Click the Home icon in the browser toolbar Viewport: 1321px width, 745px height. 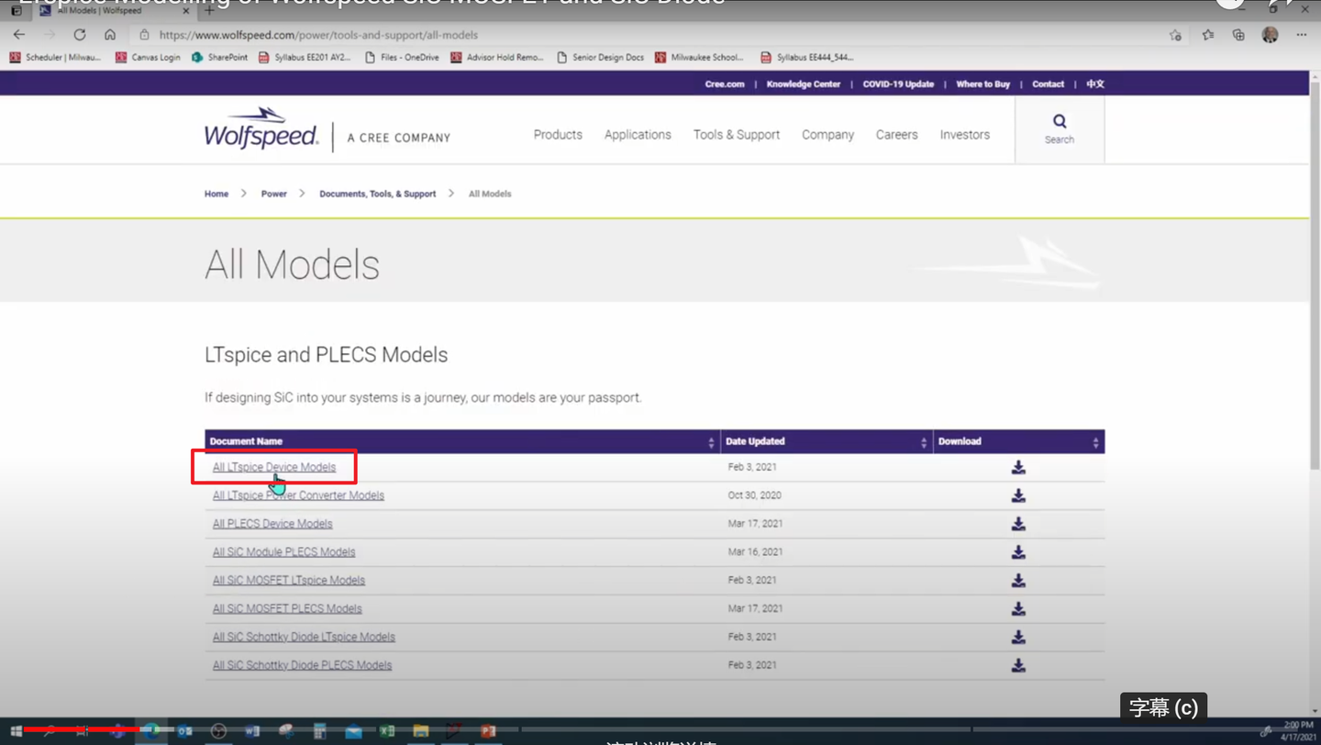(x=109, y=35)
